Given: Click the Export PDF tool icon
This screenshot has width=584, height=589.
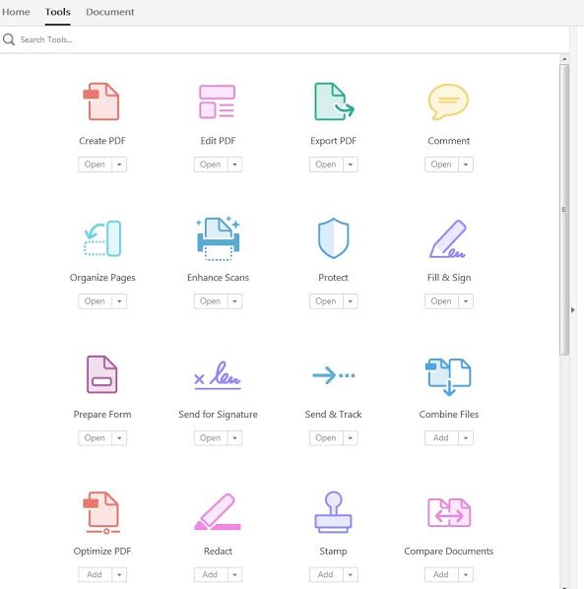Looking at the screenshot, I should coord(334,101).
